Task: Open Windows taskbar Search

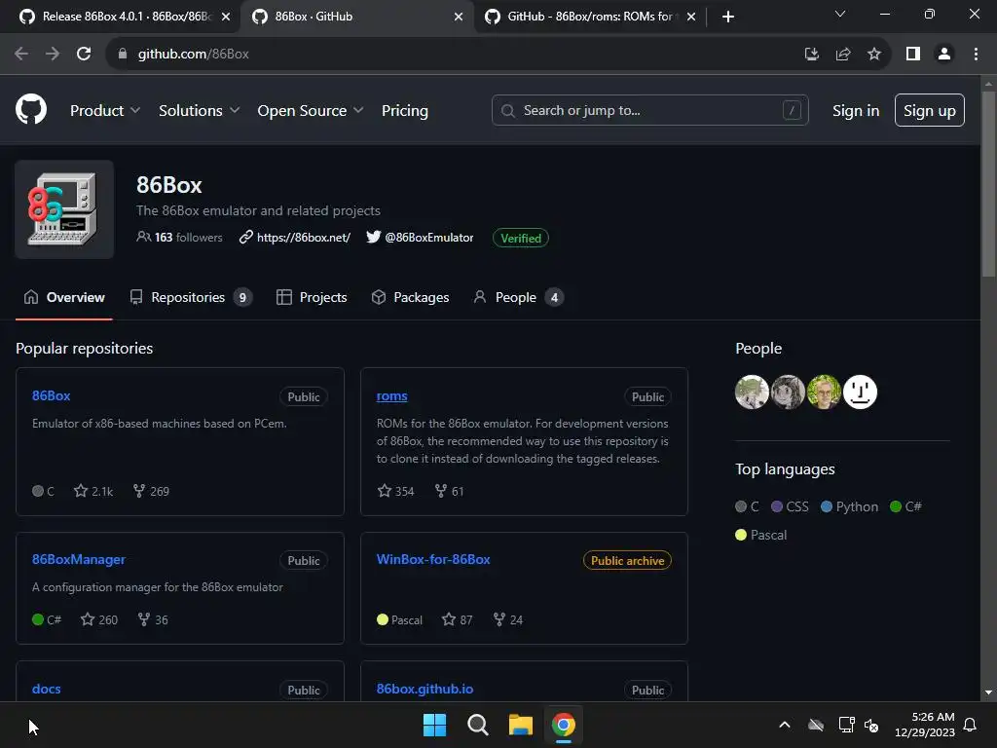Action: point(477,725)
